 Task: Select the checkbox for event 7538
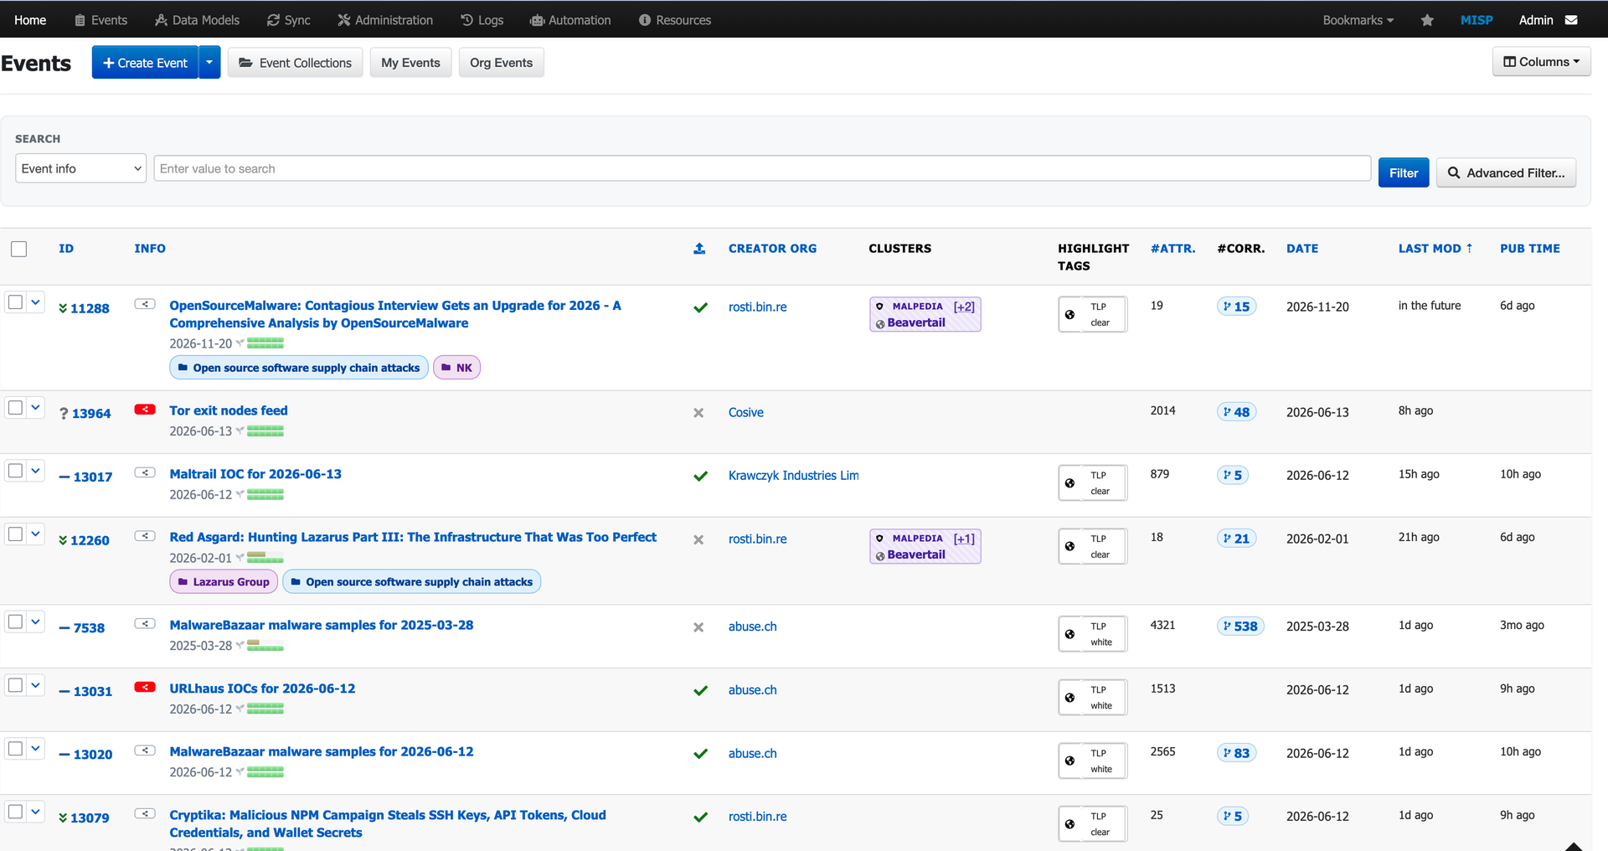point(15,621)
